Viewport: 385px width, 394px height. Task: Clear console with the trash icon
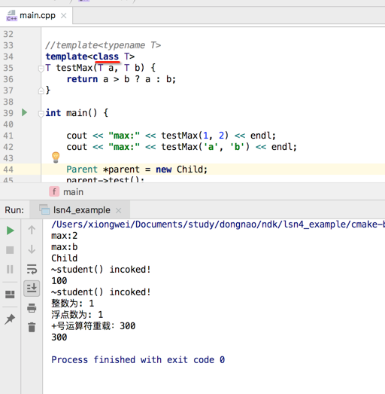(32, 327)
